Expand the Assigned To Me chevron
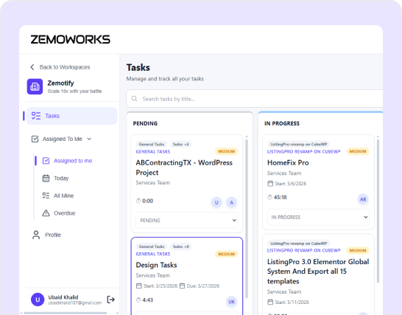 click(89, 139)
